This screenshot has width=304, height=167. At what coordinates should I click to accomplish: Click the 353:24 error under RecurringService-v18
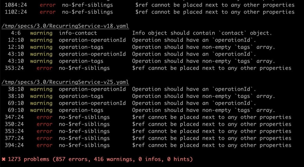pyautogui.click(x=148, y=68)
